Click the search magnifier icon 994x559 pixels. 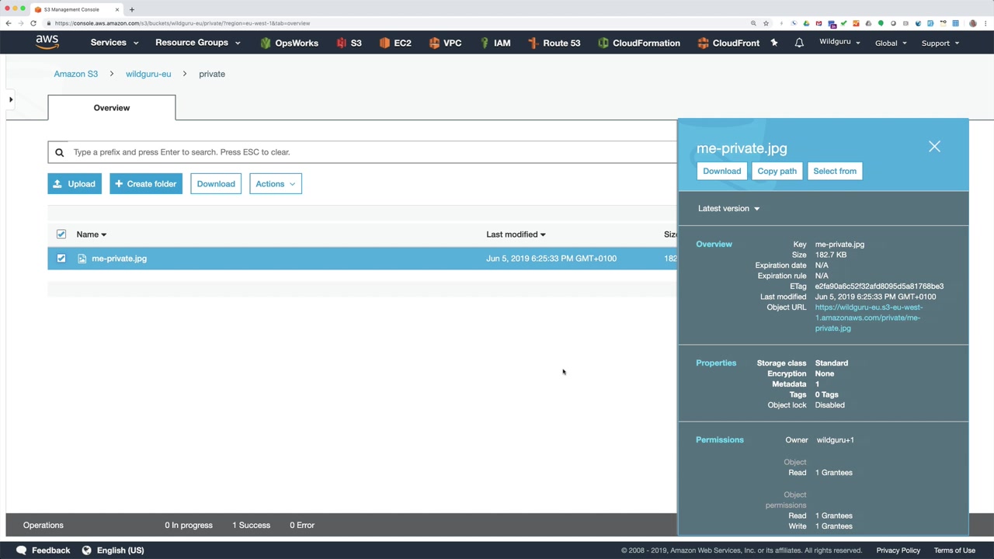pyautogui.click(x=59, y=152)
